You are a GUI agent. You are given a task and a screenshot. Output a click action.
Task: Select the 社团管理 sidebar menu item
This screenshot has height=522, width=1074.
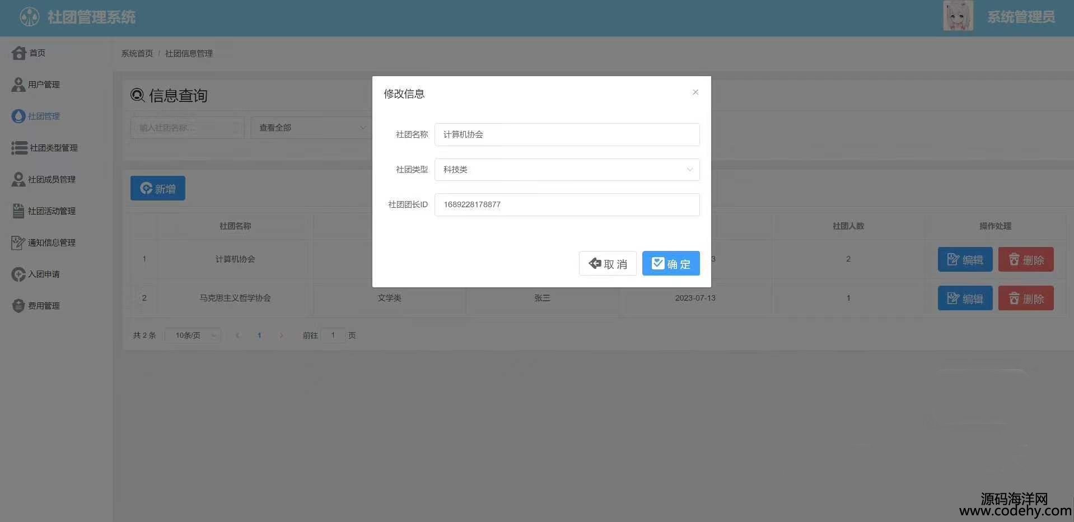[x=44, y=116]
